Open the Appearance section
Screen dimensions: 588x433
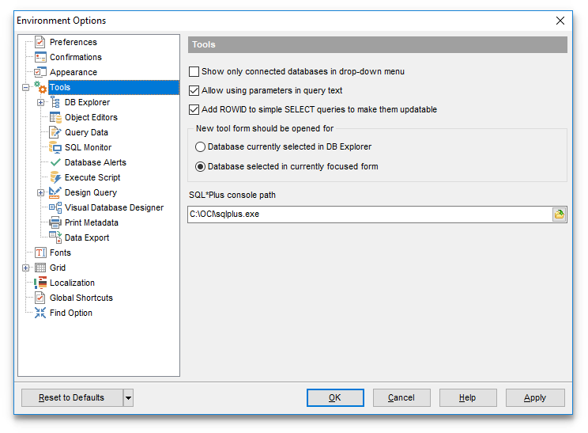(x=73, y=72)
